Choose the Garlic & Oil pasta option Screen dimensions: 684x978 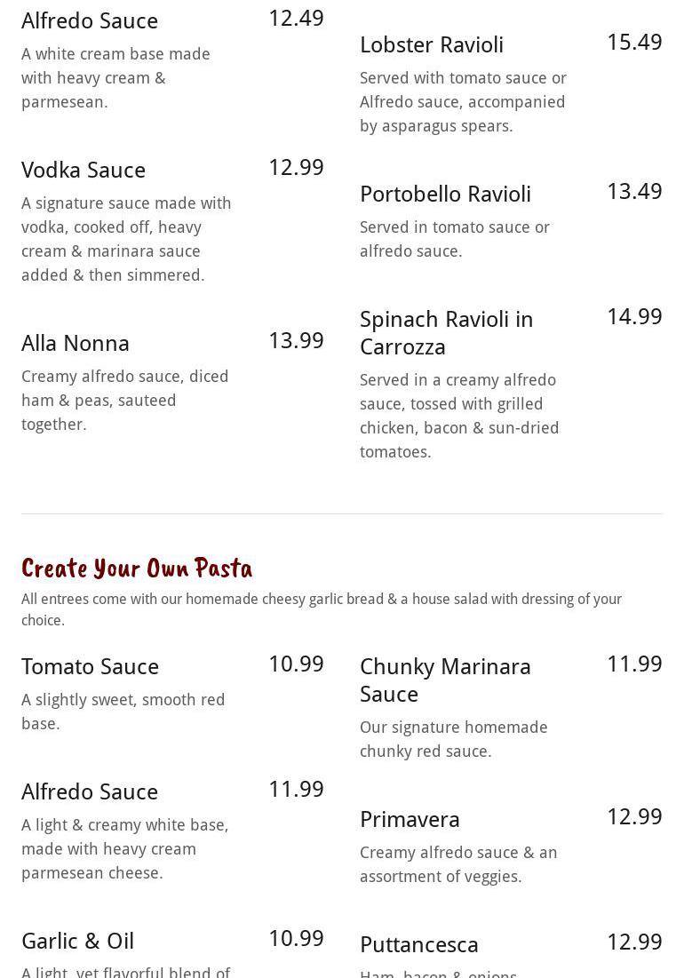coord(78,941)
